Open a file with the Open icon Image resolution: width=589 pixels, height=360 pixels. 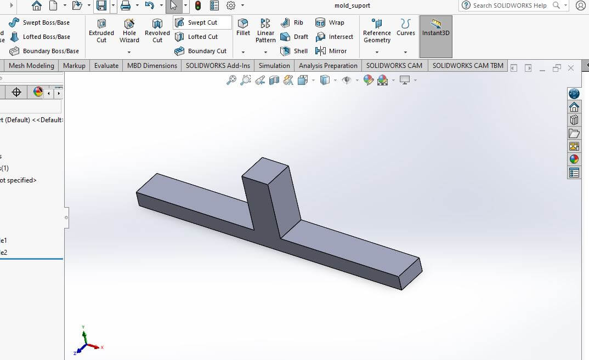(77, 5)
